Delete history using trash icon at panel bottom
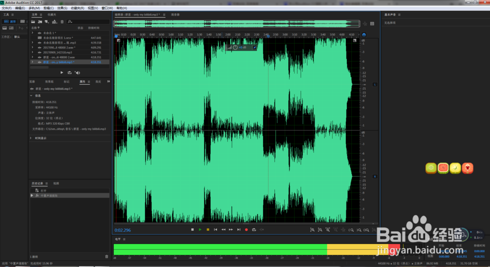This screenshot has width=490, height=267. click(x=106, y=257)
